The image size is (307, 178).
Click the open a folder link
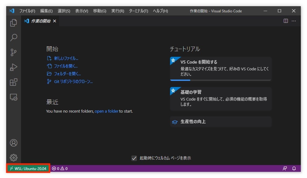pyautogui.click(x=107, y=111)
